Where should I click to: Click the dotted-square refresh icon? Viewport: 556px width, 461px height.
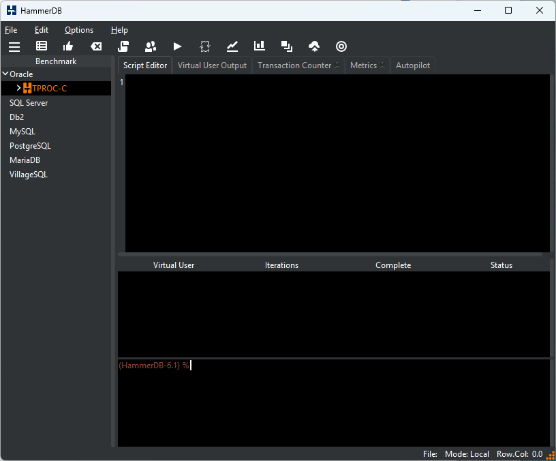coord(205,46)
